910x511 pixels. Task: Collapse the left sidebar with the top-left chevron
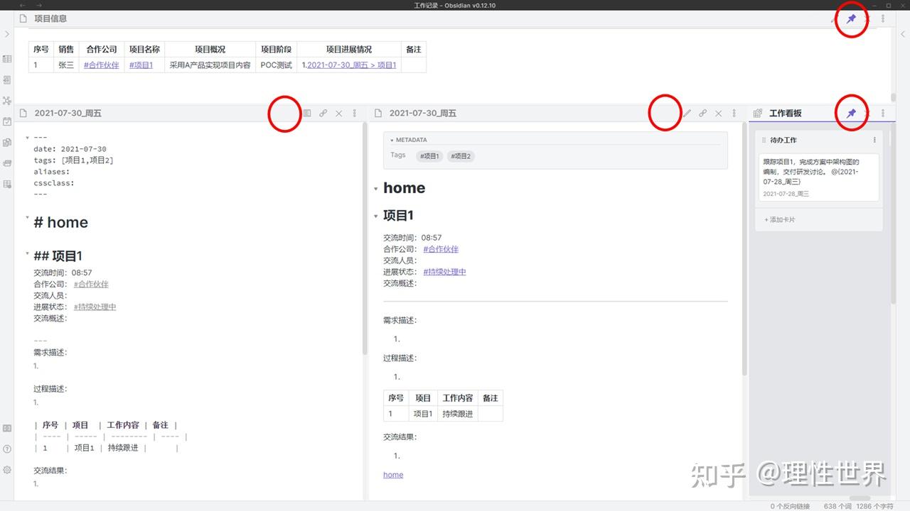tap(6, 33)
